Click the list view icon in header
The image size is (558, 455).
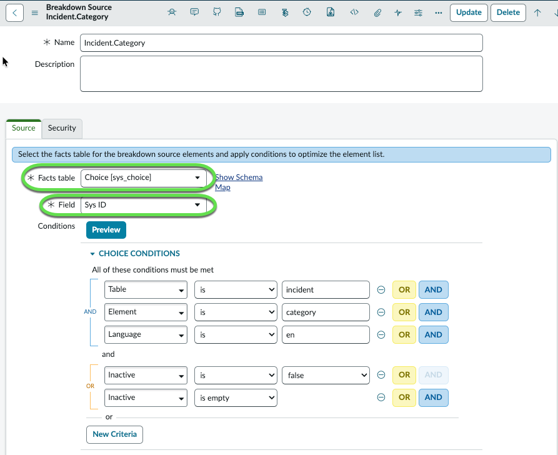coord(262,12)
